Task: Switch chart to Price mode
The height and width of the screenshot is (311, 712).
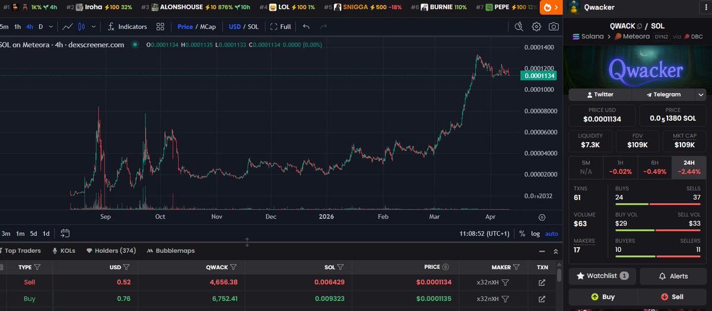Action: (x=185, y=27)
